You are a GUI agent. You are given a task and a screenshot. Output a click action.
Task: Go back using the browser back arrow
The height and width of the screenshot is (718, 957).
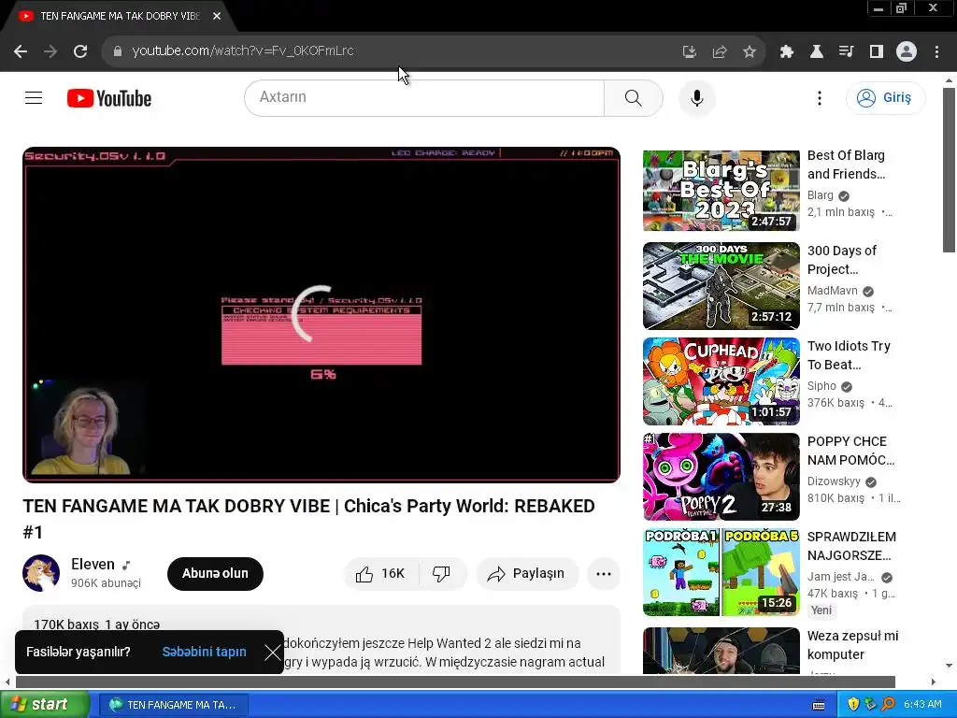(21, 51)
